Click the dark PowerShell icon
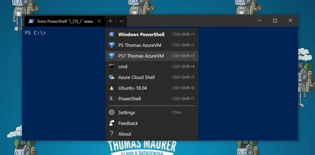315x155 pixels. (x=112, y=98)
